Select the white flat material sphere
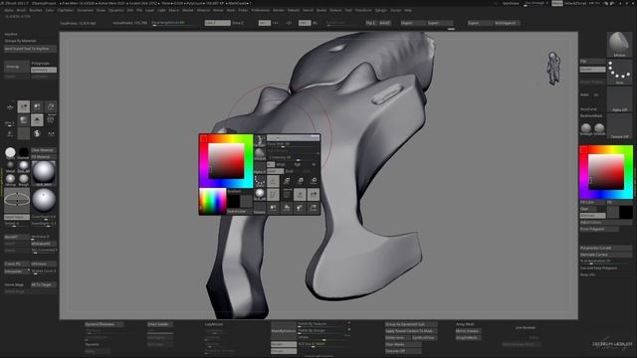 10,152
